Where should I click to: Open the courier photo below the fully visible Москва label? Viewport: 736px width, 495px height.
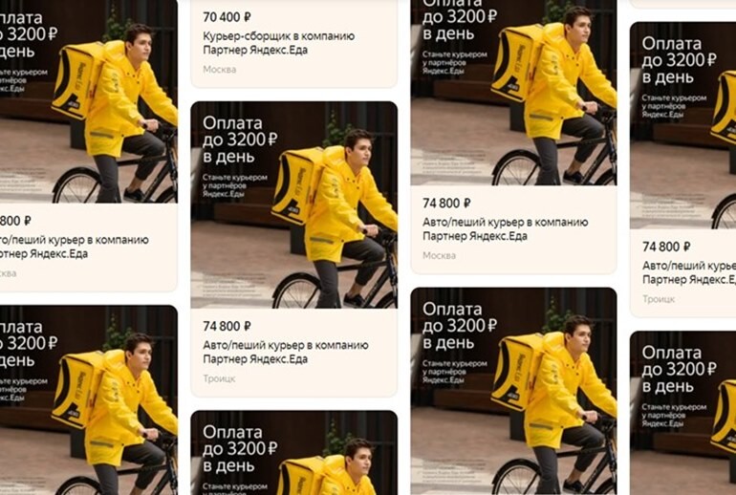click(x=513, y=391)
